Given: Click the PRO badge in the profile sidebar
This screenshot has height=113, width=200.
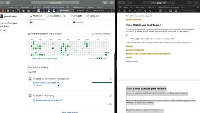Looking at the screenshot, I should [x=4, y=30].
